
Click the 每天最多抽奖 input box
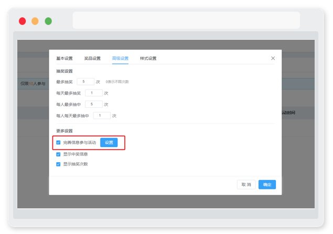point(94,93)
